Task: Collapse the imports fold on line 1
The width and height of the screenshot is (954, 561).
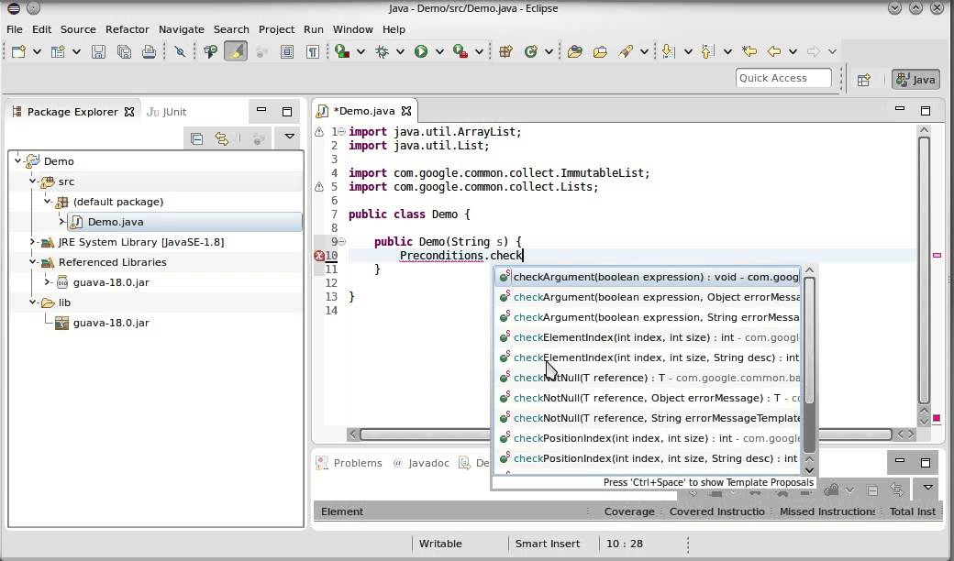Action: tap(342, 132)
